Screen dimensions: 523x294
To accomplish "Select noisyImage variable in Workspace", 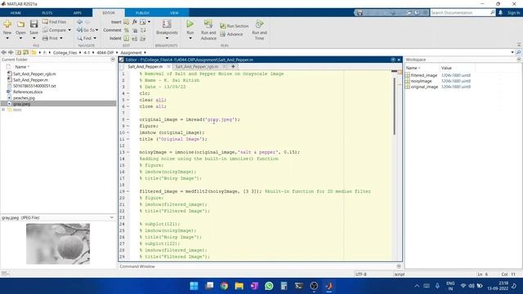I will pos(422,81).
